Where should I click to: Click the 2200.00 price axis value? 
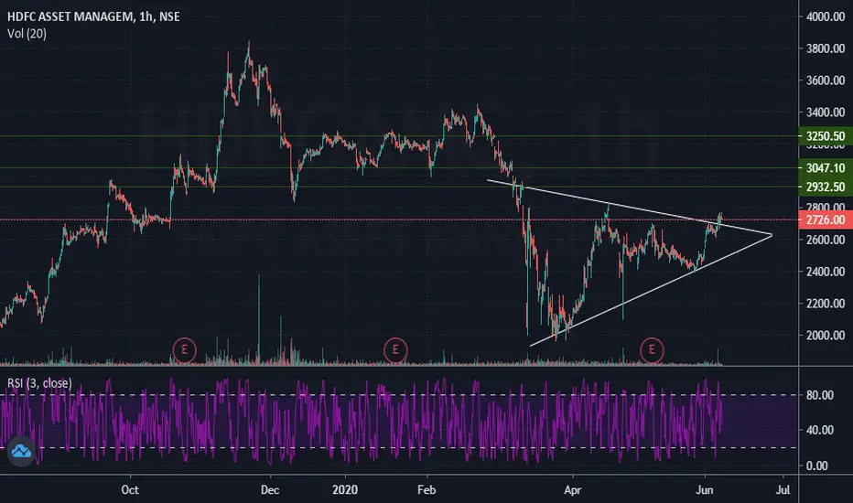pos(826,304)
